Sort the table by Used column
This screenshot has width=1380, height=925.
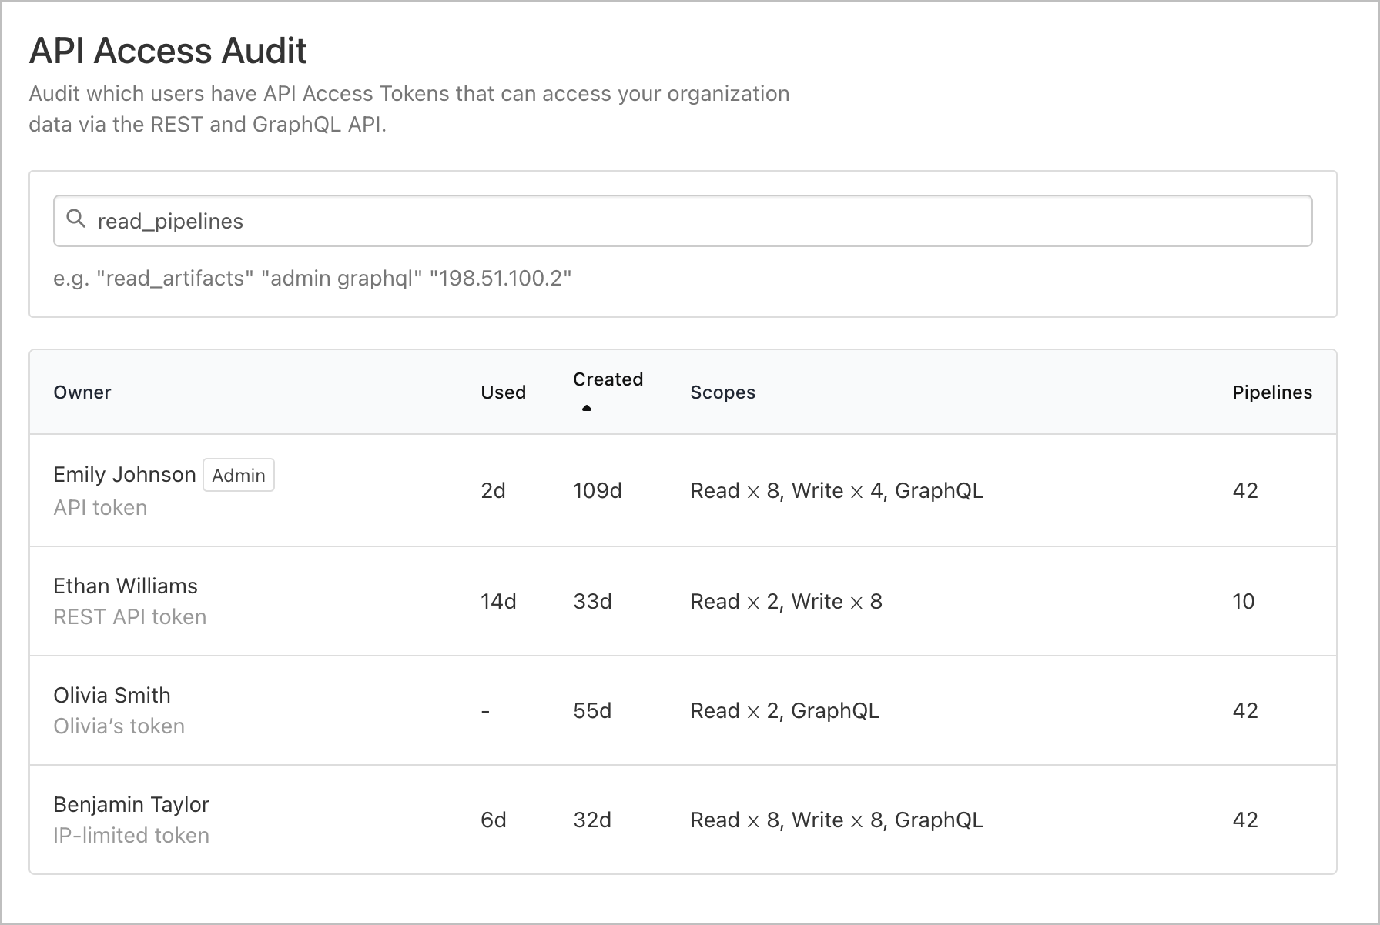[502, 392]
